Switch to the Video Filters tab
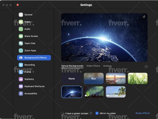Viewport: 158px width, 119px height. pyautogui.click(x=93, y=66)
